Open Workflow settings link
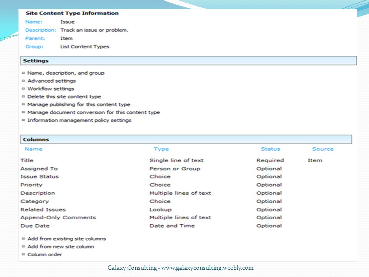The image size is (369, 277). [51, 89]
